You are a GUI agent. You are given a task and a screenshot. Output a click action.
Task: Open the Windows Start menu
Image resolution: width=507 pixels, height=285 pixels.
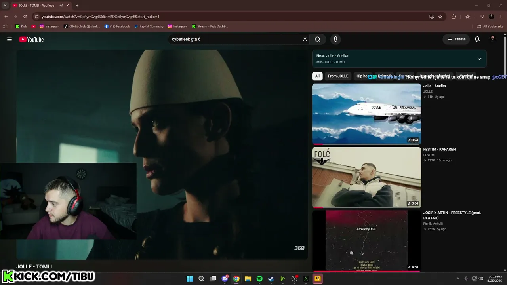pos(190,279)
